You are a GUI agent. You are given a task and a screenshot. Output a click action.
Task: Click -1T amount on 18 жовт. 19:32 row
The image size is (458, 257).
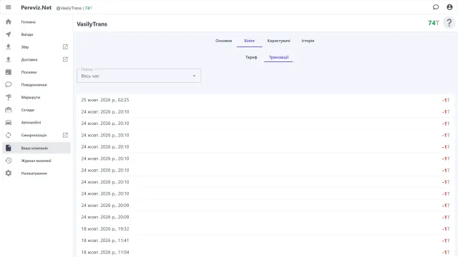(446, 229)
